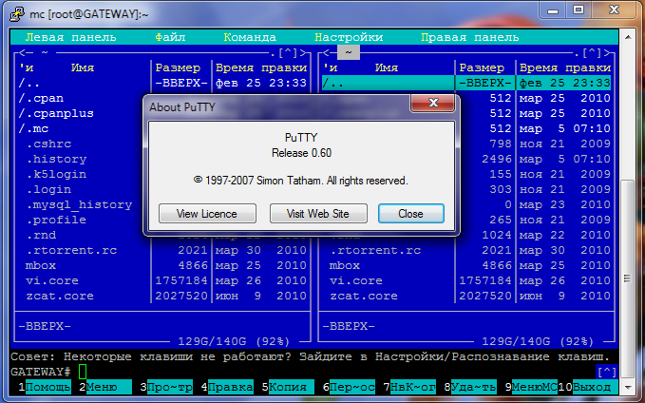Click the scrollbar up arrow in PuTTY window
Image resolution: width=645 pixels, height=403 pixels.
tap(628, 37)
